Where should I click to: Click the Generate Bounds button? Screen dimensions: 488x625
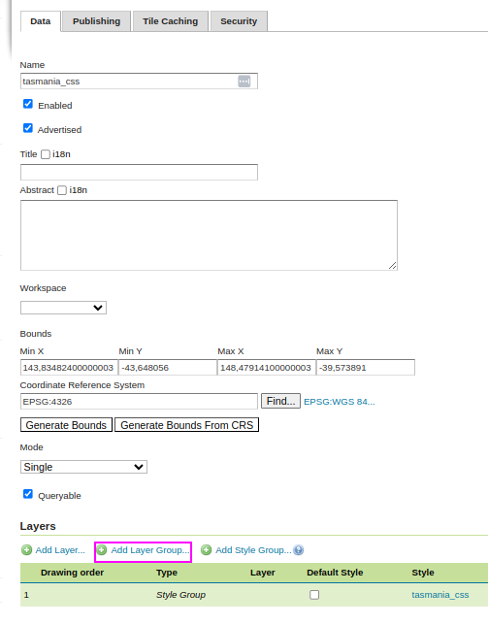click(x=66, y=425)
